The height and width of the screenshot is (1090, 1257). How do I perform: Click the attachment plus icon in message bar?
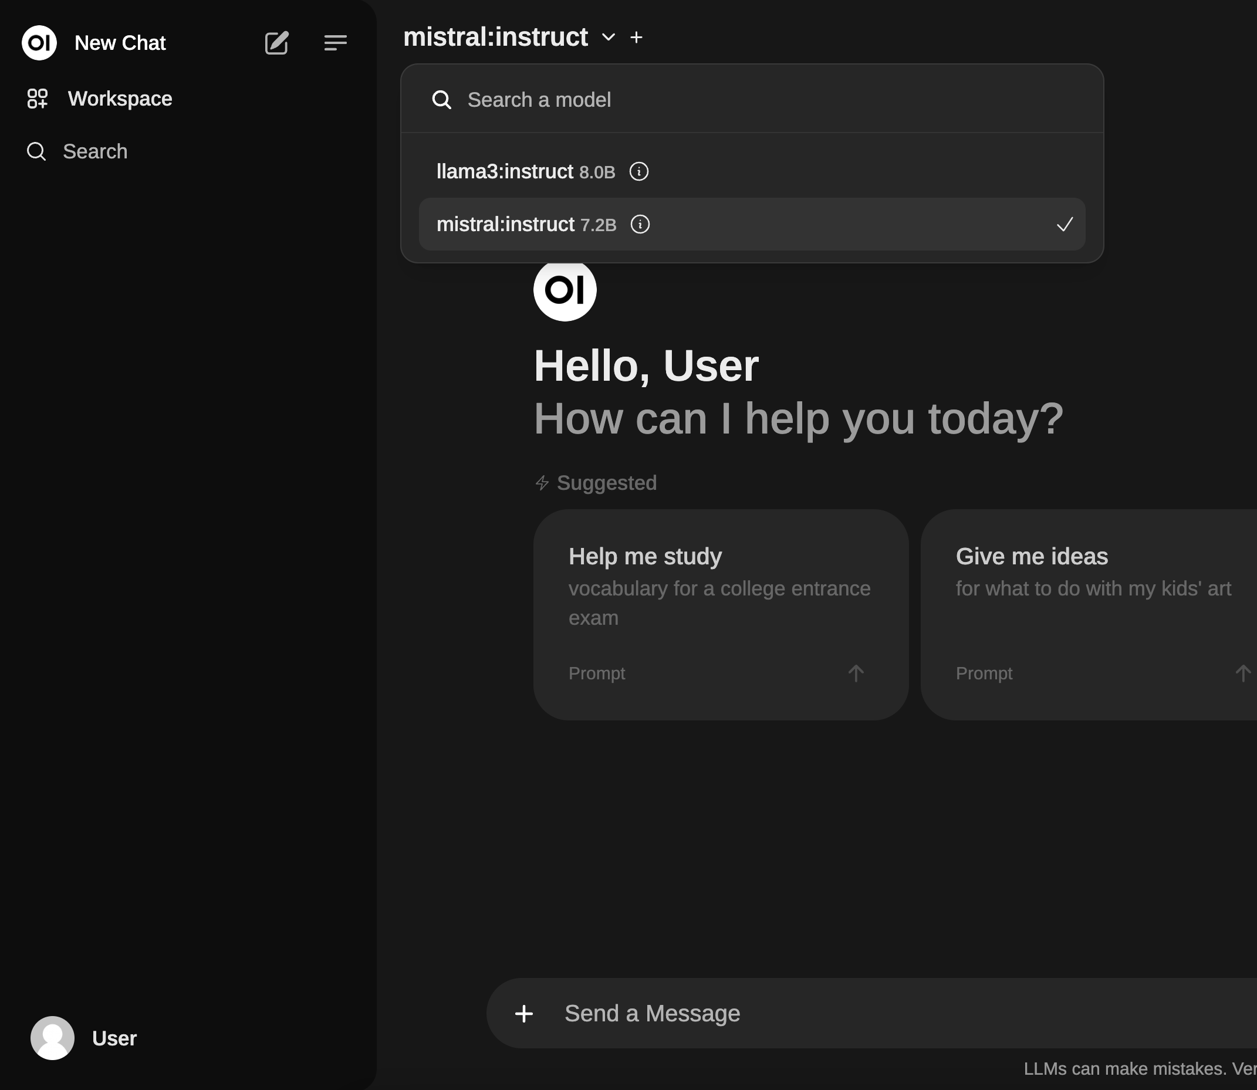523,1013
